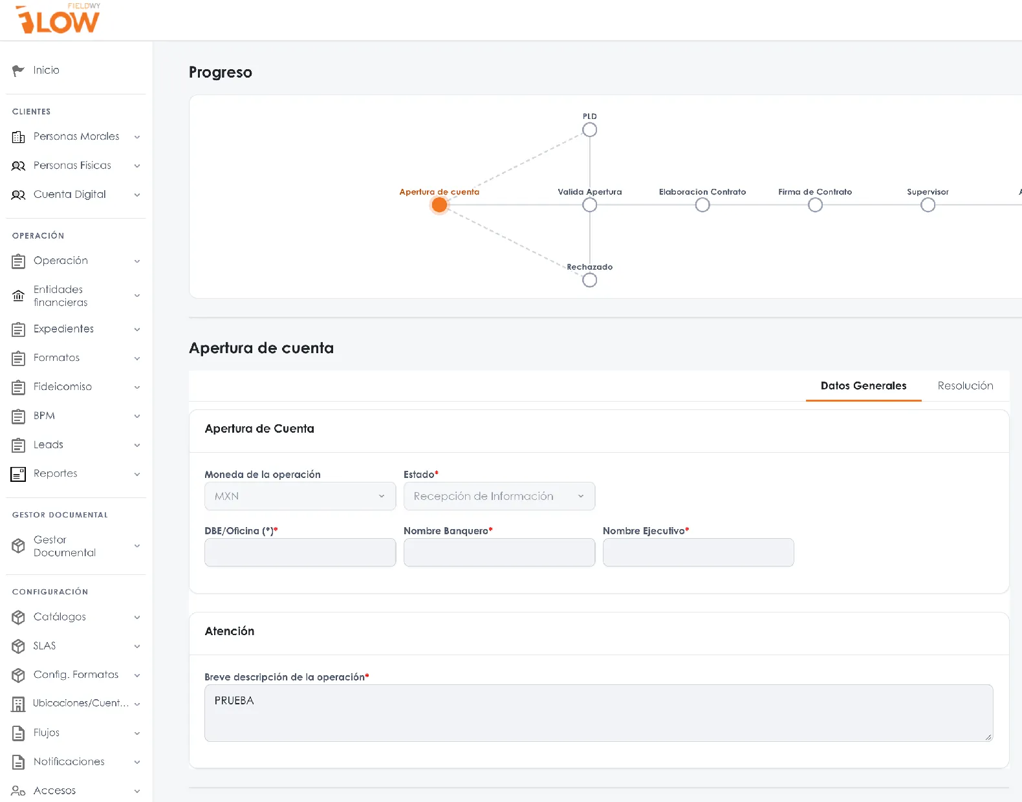Image resolution: width=1022 pixels, height=802 pixels.
Task: Click the Ubicaciones/Cuentas building icon
Action: click(18, 704)
